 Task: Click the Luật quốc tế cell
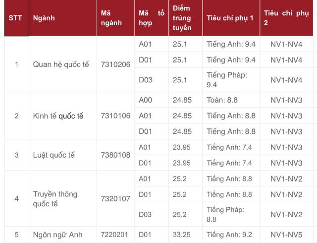[x=53, y=155]
